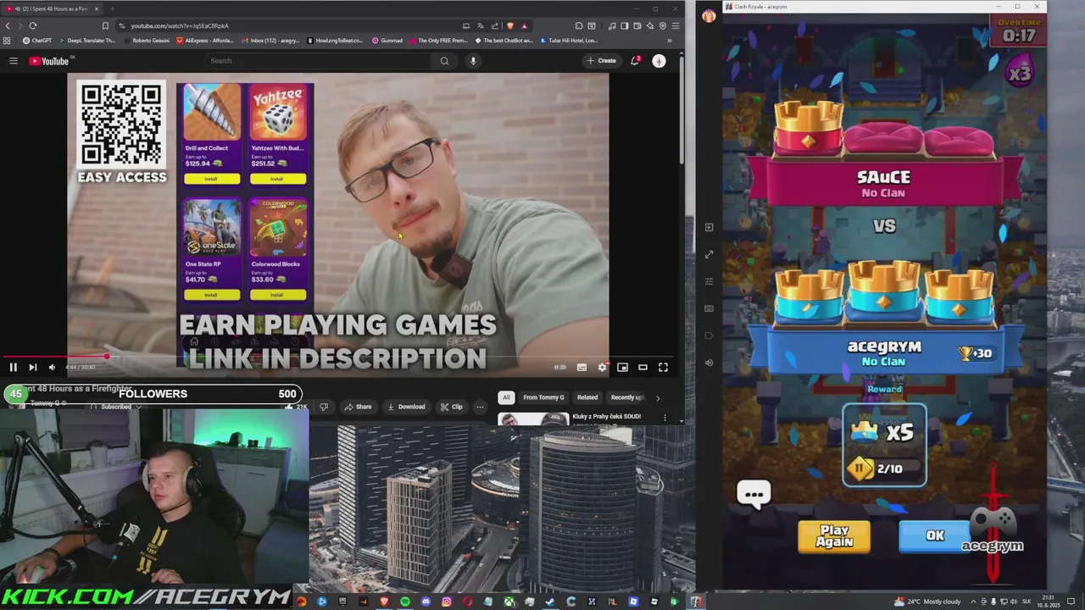Open the browser extensions puzzle icon
The image size is (1085, 610).
579,25
